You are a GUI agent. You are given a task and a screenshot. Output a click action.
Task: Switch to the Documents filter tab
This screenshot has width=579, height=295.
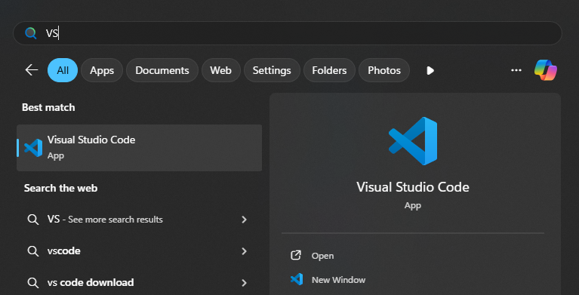162,70
